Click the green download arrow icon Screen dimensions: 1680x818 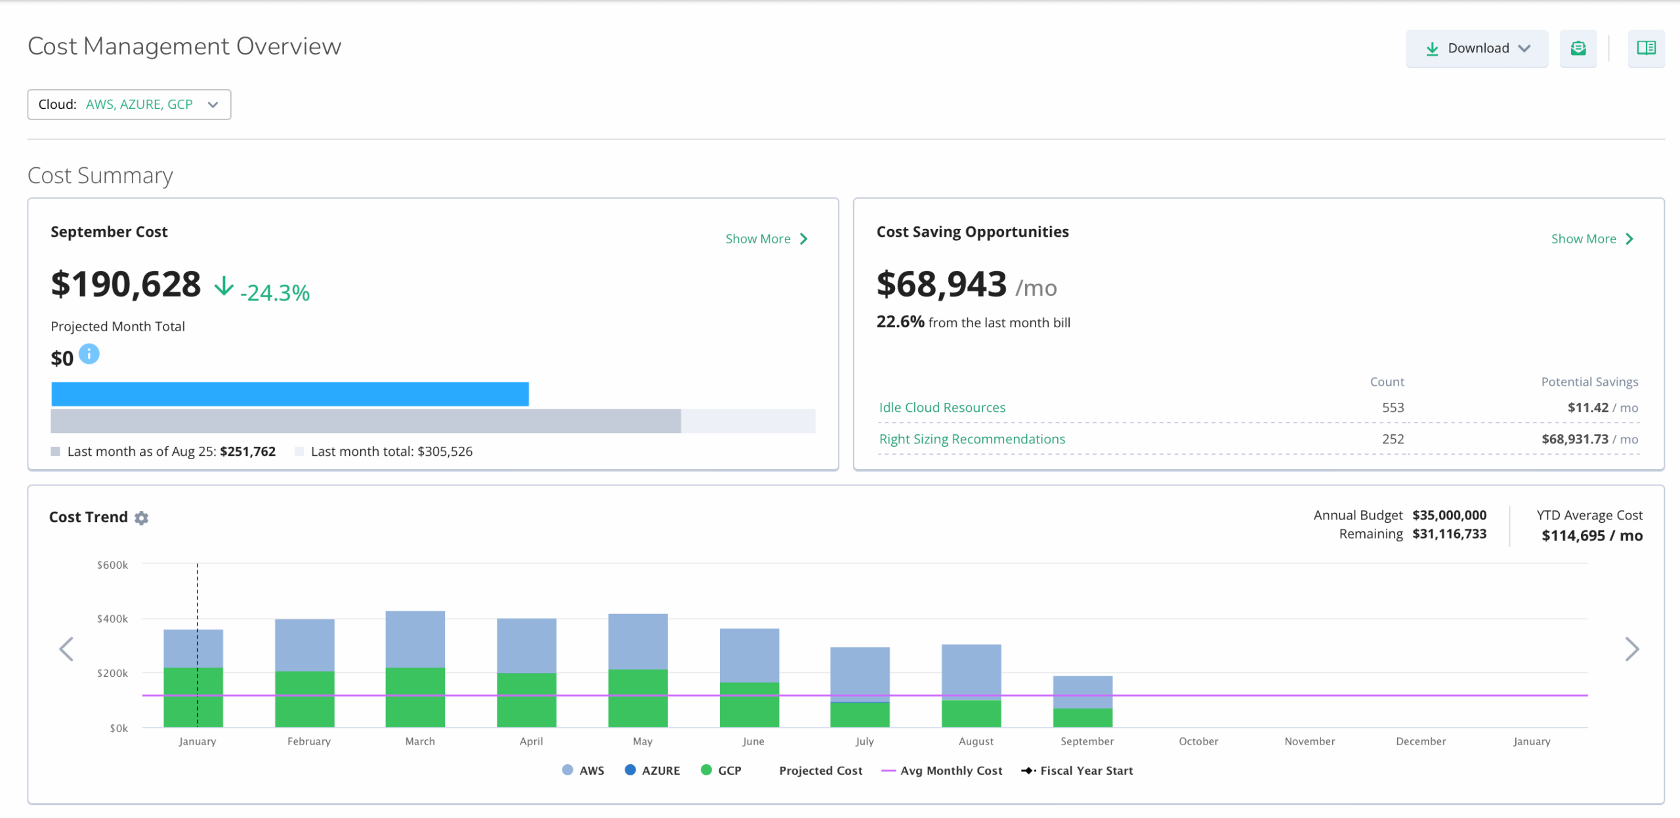click(1432, 49)
